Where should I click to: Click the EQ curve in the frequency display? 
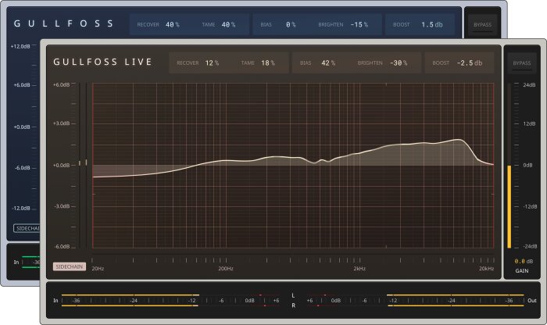point(293,158)
